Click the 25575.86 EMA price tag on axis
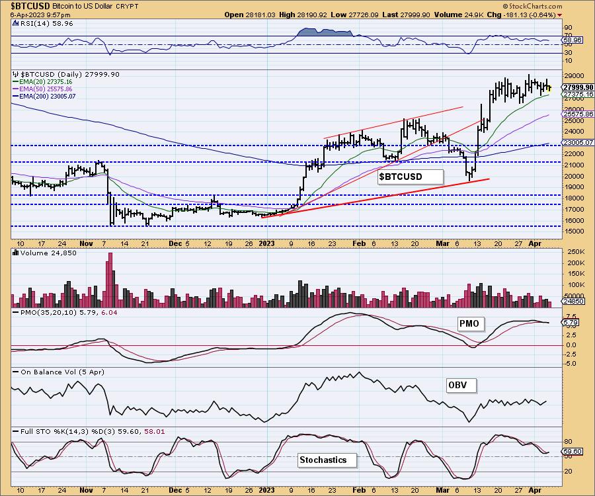 point(578,114)
